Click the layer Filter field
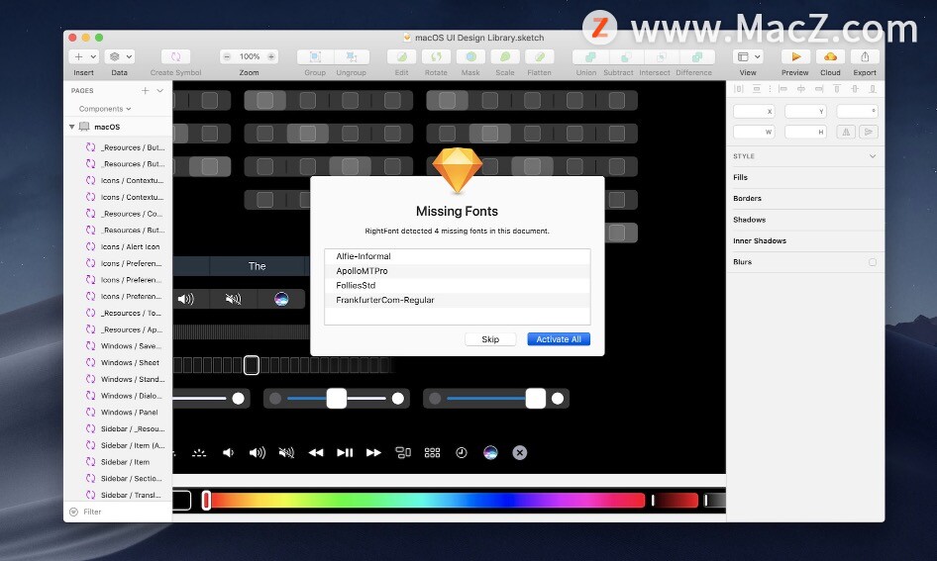Image resolution: width=937 pixels, height=561 pixels. point(118,512)
